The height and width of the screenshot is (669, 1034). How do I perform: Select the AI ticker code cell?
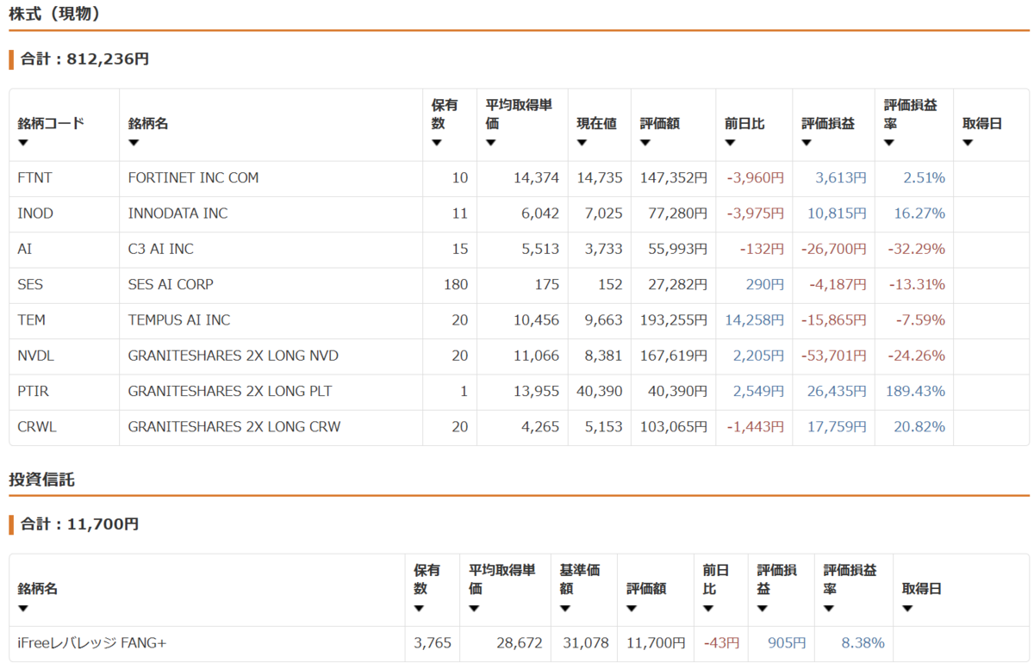[x=64, y=249]
